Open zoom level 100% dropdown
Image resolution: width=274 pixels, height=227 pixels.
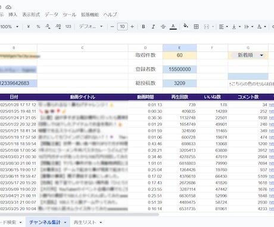click(x=9, y=26)
